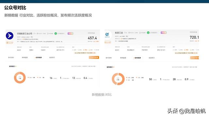Image resolution: width=209 pixels, height=117 pixels.
Task: Click orange button right of 巴西航空工业公司 tabs
Action: (94, 58)
